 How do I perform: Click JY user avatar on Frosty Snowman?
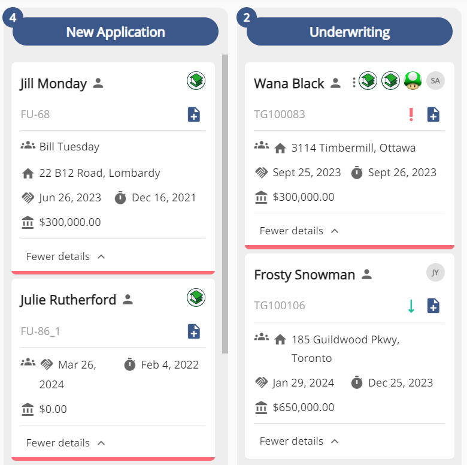pyautogui.click(x=435, y=273)
